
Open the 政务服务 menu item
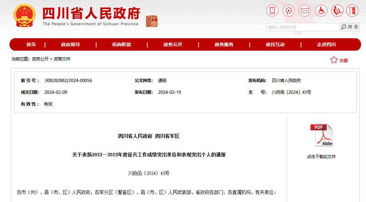click(x=224, y=44)
